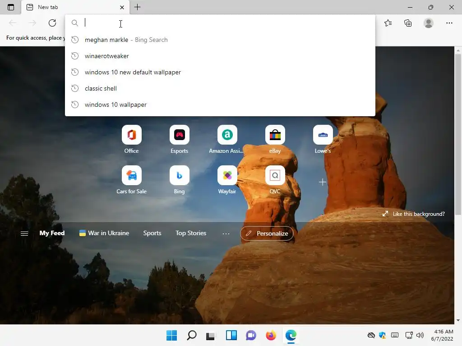Open the Lowe's quick link tile
The height and width of the screenshot is (346, 462).
coord(323,135)
